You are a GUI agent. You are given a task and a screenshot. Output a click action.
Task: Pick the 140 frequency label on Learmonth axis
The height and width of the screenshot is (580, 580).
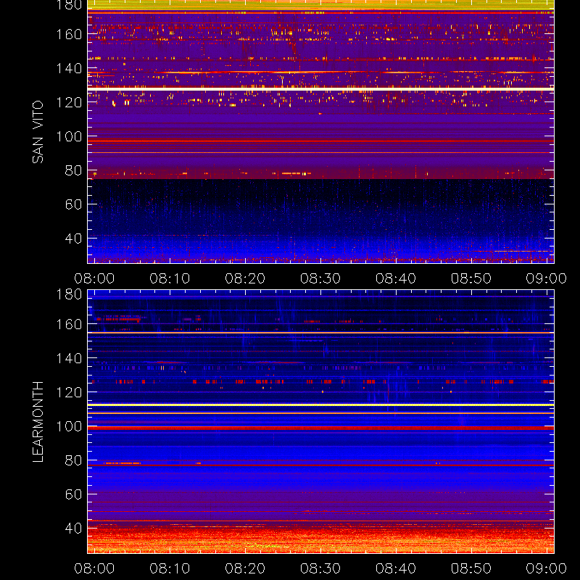pos(69,358)
